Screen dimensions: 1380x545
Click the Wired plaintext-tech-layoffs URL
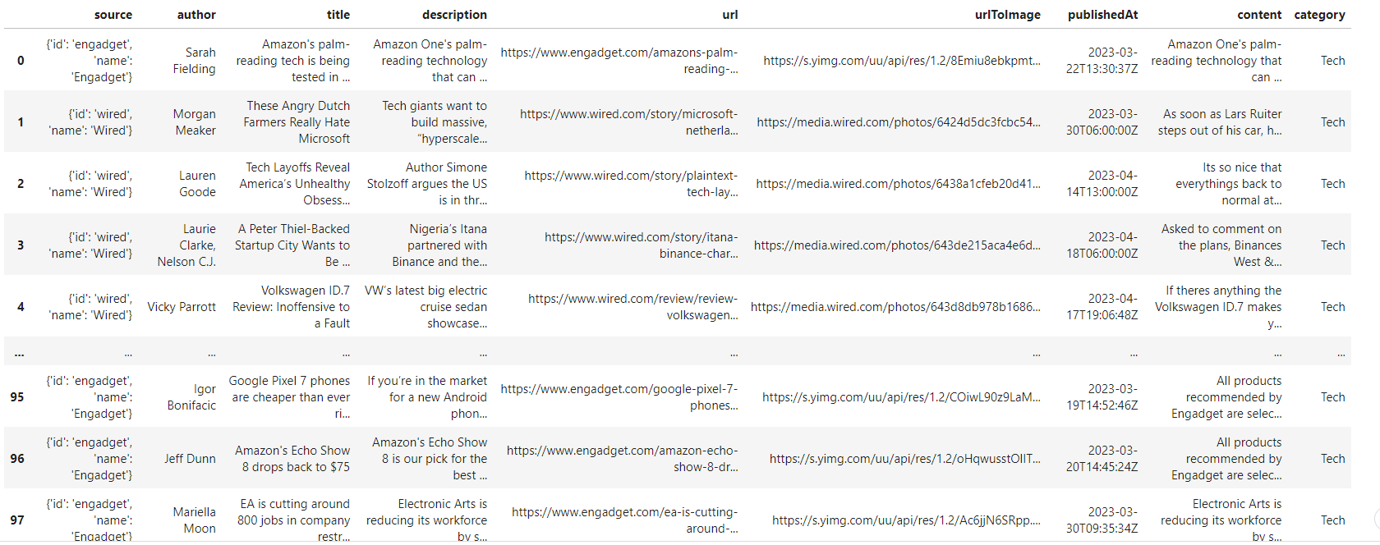pos(631,184)
